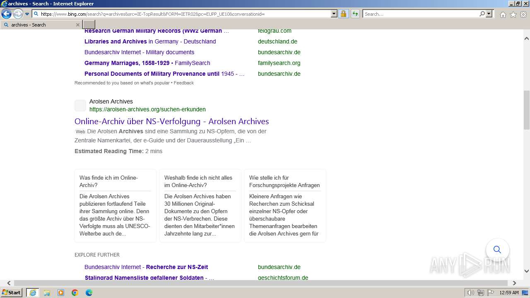Open 'Libraries and Archives in Germany' link
This screenshot has height=298, width=530.
tap(150, 41)
